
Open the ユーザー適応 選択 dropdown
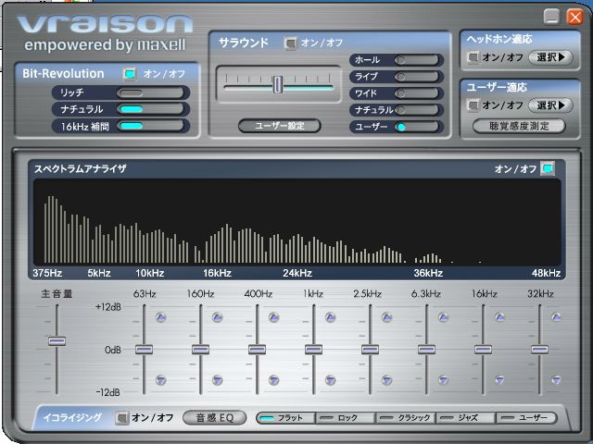click(x=550, y=105)
